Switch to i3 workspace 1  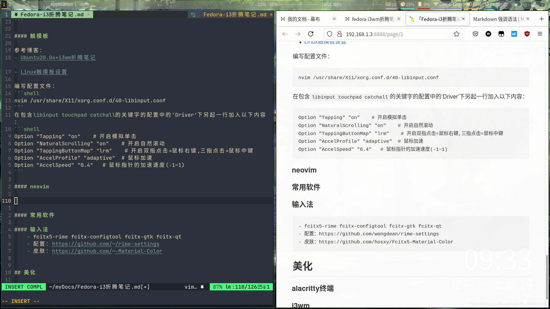[4, 4]
